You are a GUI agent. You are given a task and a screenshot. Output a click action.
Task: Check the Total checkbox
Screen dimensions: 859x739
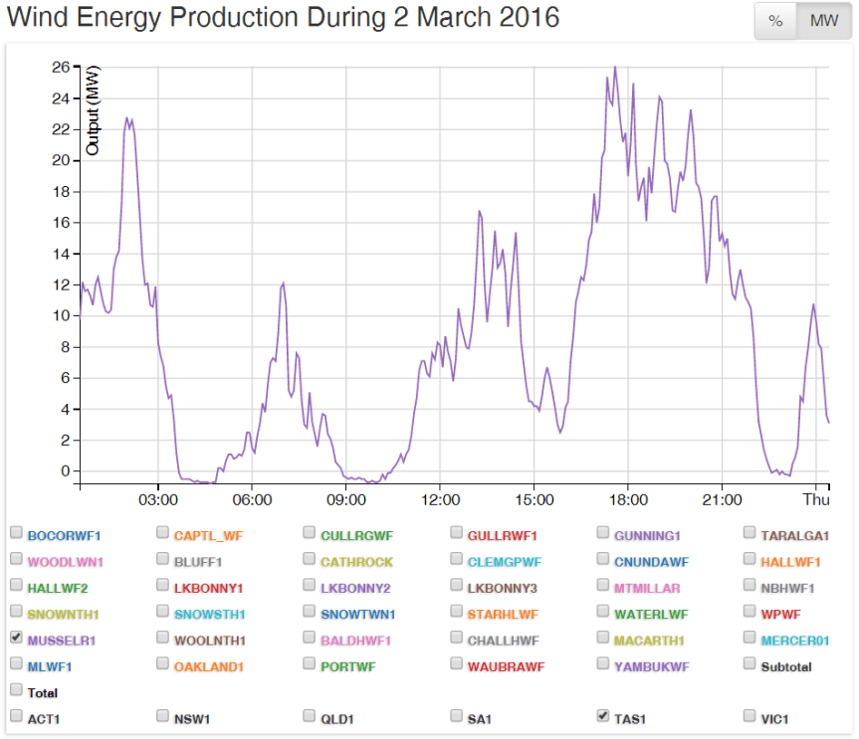[16, 689]
